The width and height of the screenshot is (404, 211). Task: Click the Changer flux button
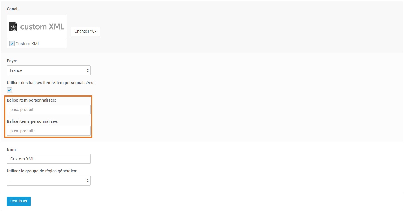(x=85, y=31)
